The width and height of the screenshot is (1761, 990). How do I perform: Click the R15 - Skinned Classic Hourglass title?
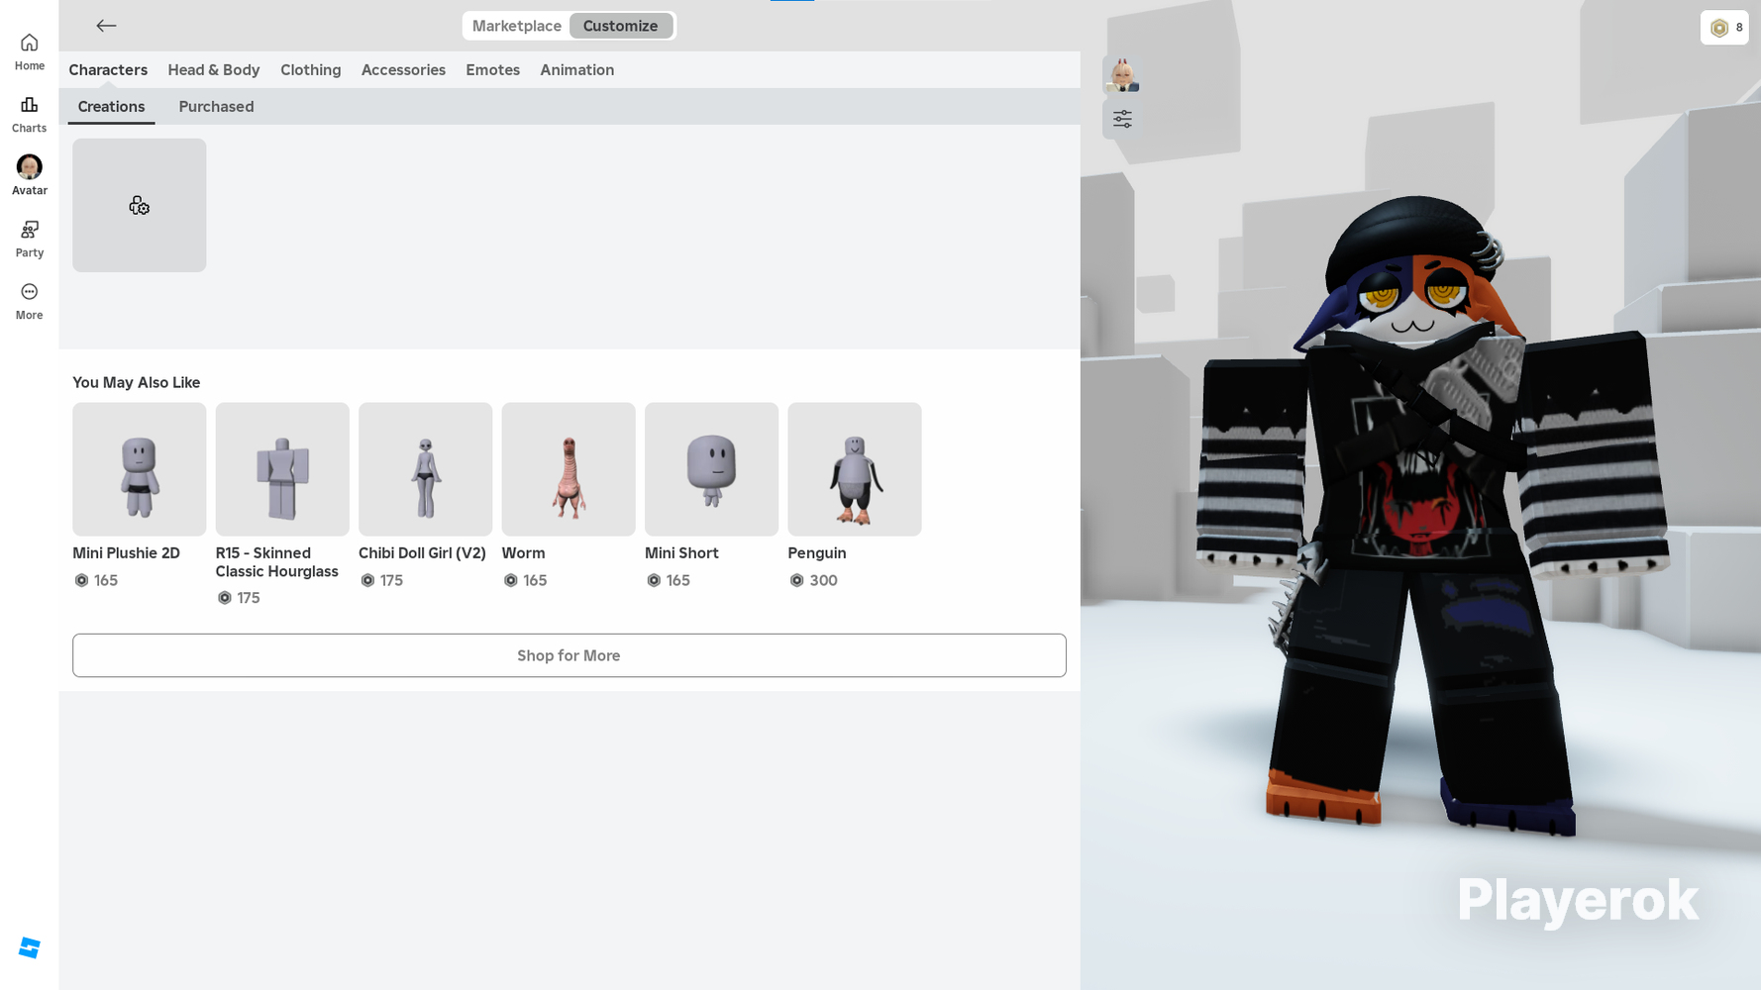tap(277, 562)
